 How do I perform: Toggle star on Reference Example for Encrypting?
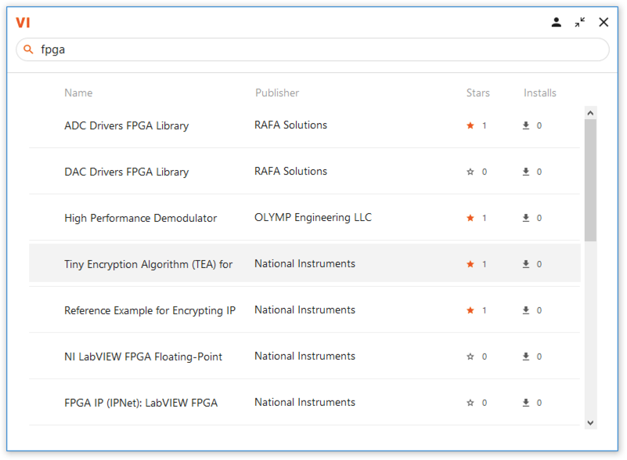(x=470, y=310)
